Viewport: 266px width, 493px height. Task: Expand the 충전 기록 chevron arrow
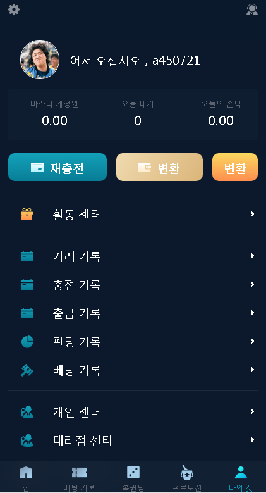(x=252, y=285)
